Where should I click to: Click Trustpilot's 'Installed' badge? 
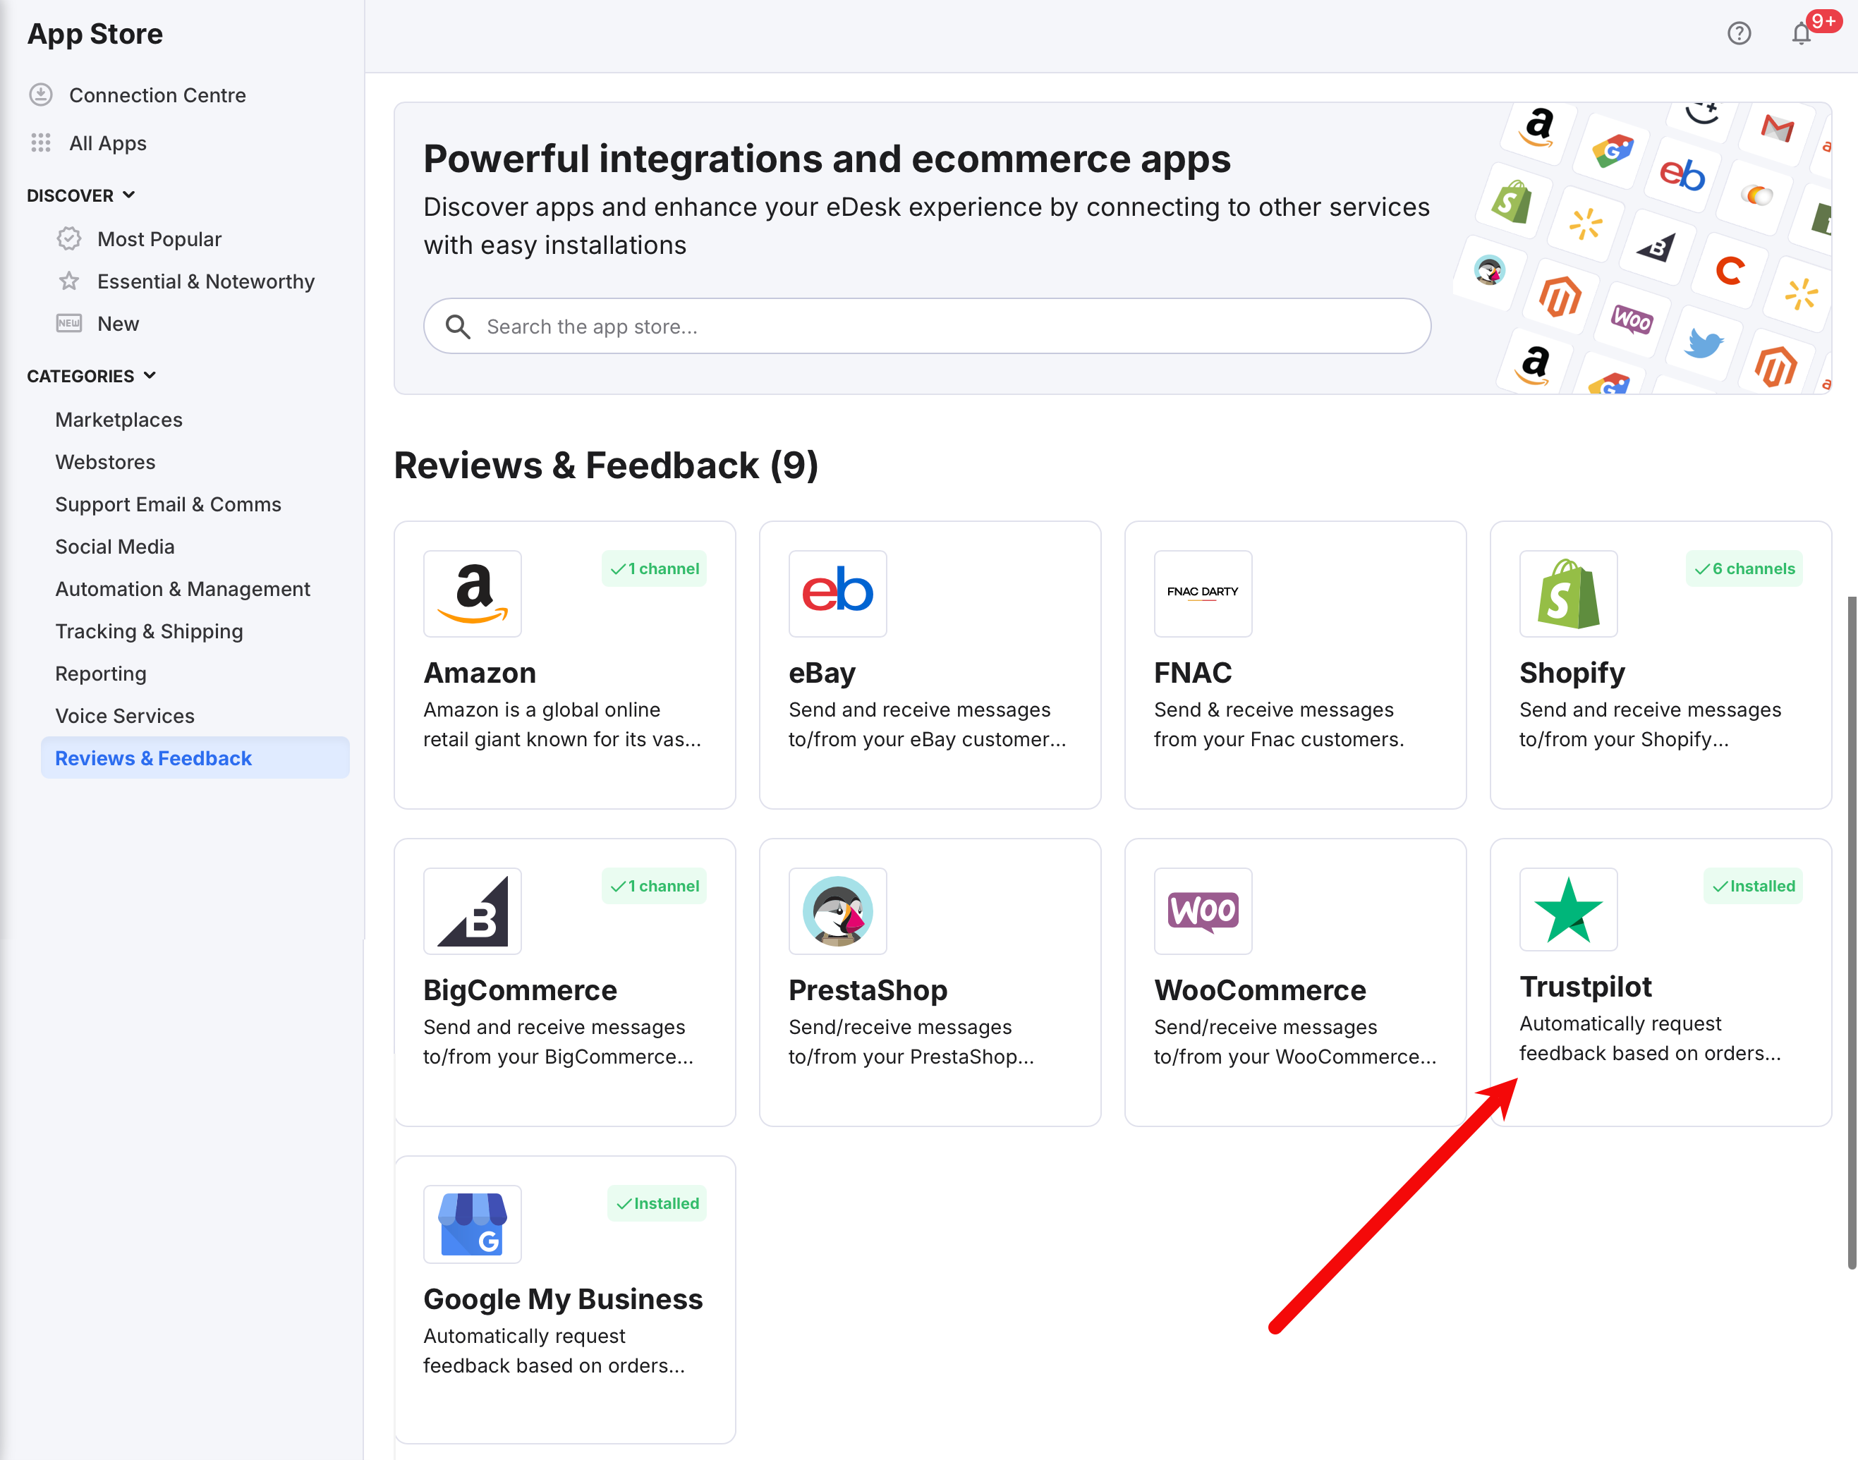point(1754,887)
